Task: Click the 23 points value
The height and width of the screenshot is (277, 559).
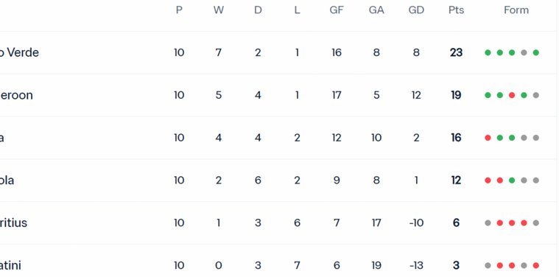Action: point(456,53)
